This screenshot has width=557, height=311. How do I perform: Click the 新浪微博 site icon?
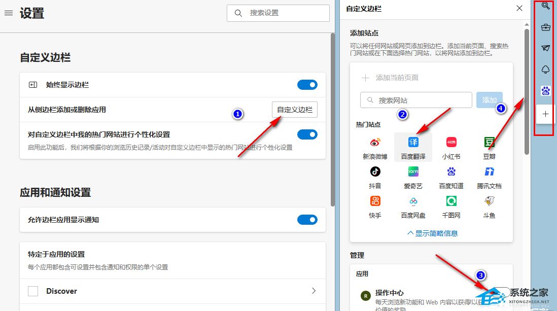pos(375,143)
